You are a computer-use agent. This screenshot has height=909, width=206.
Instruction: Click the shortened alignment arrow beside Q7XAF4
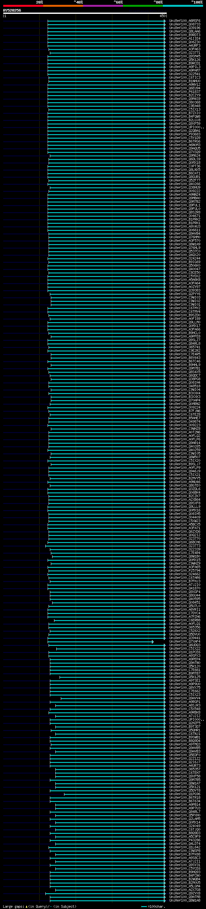pyautogui.click(x=153, y=641)
